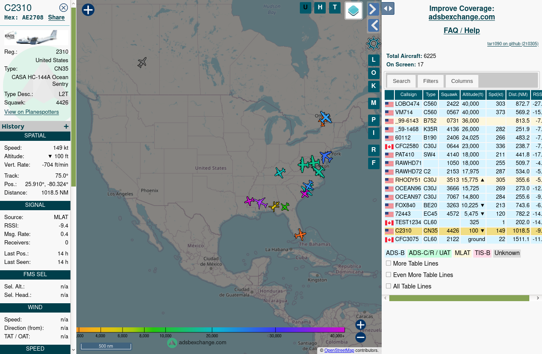Click the right chevron panel arrow

point(373,9)
